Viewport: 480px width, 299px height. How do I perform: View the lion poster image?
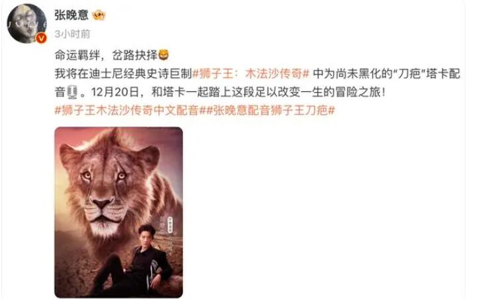(x=119, y=212)
